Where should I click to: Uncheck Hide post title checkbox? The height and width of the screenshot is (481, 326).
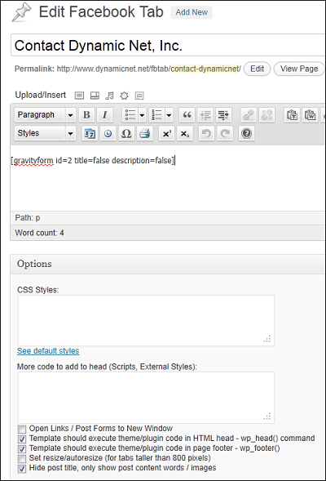(x=22, y=469)
